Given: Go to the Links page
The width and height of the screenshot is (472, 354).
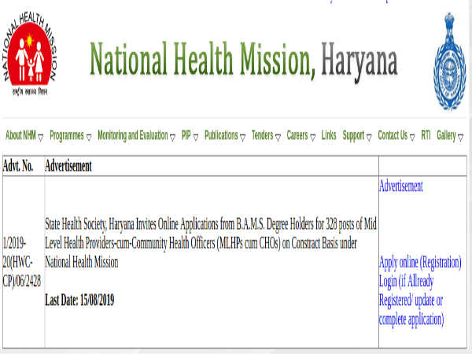Looking at the screenshot, I should (x=329, y=135).
